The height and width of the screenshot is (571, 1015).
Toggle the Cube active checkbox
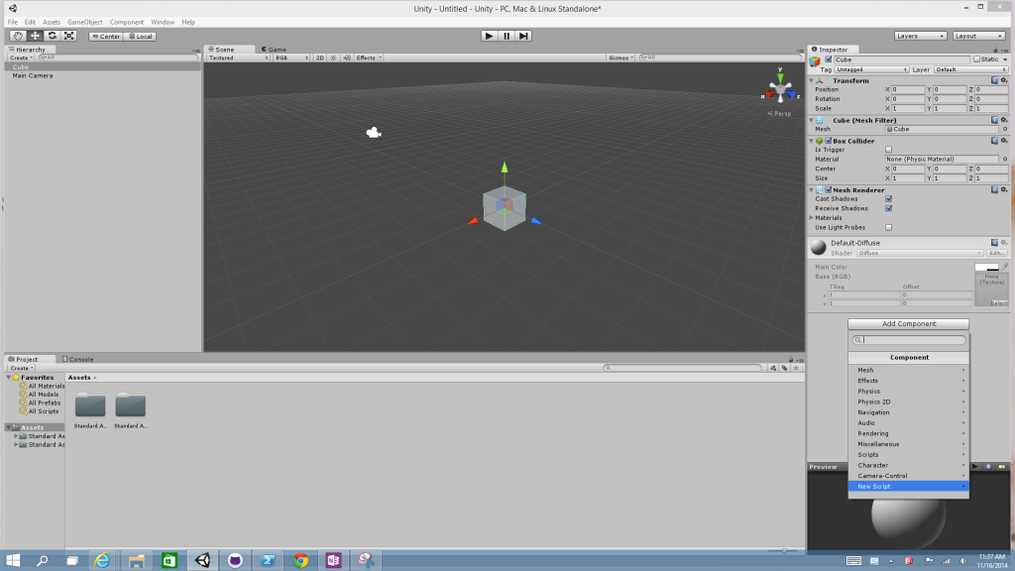click(828, 59)
